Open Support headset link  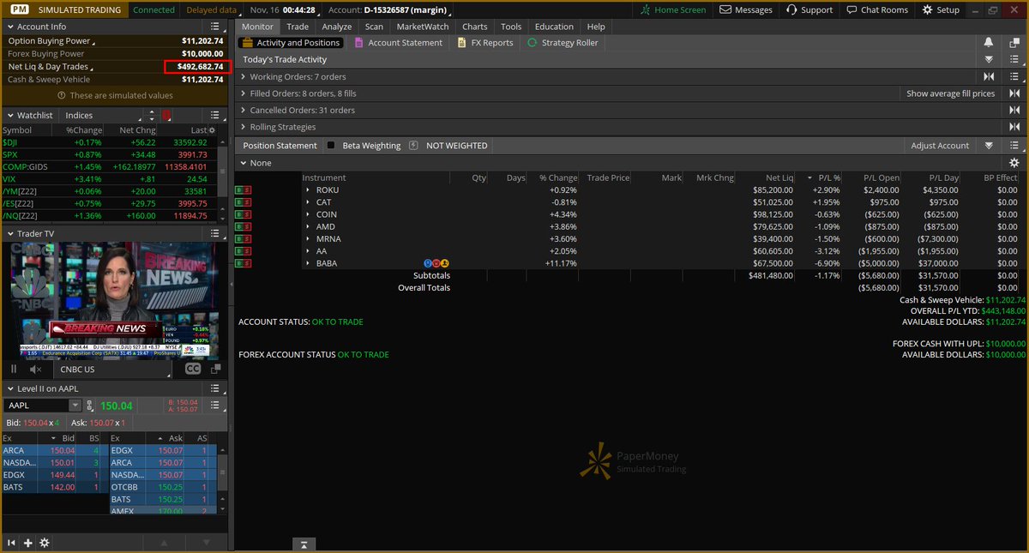pyautogui.click(x=809, y=9)
